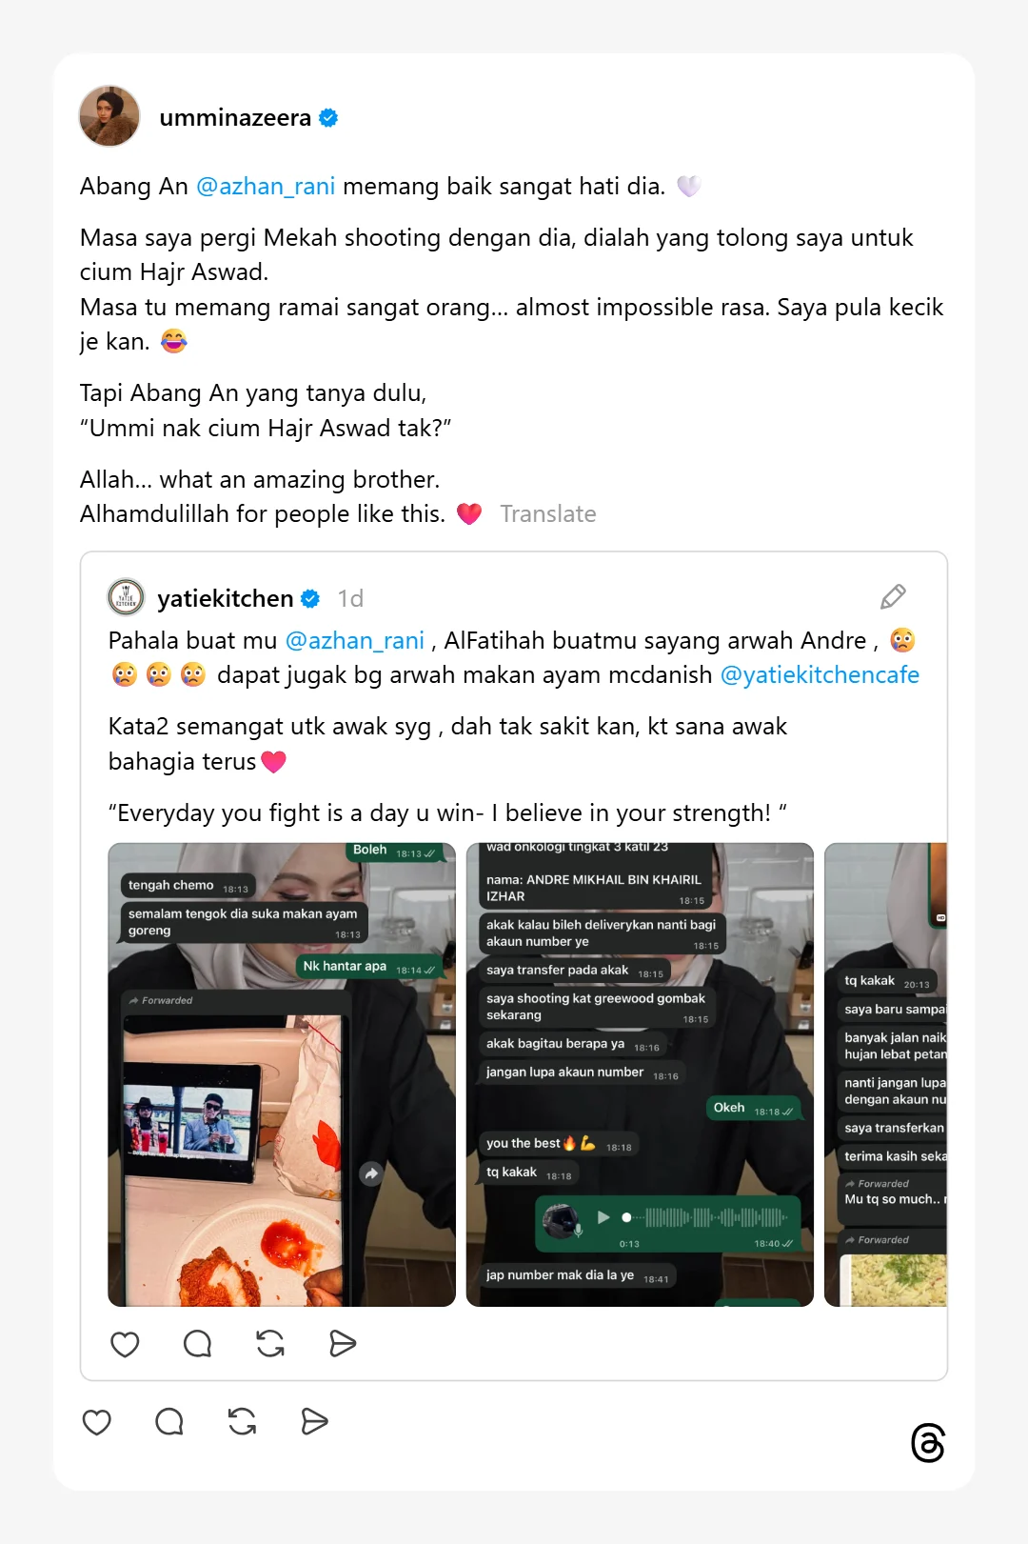Repost the umminazeera post
This screenshot has height=1544, width=1028.
(x=242, y=1422)
